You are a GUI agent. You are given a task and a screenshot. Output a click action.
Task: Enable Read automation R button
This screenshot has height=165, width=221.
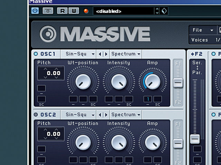point(62,11)
